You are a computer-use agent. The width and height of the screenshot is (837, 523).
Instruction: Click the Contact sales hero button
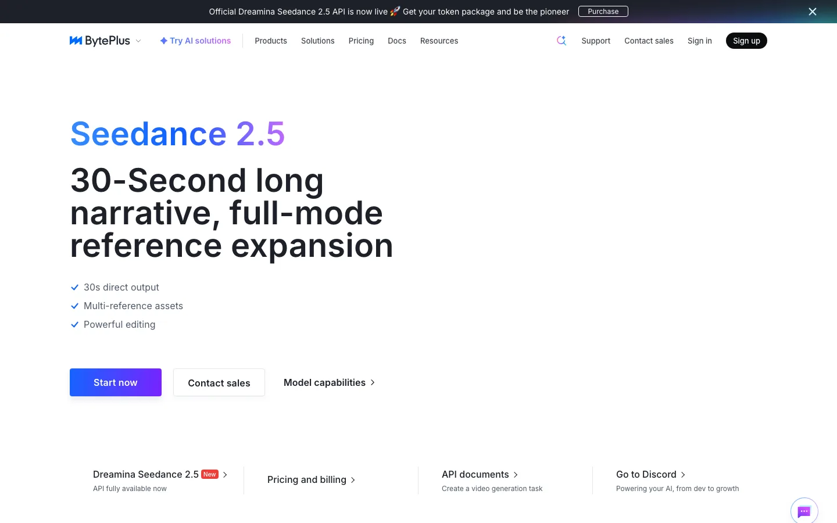219,382
